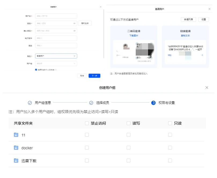Screen dimensions: 217x178
Task: Show the 确认密码 field using its eye icon
Action: 74,31
